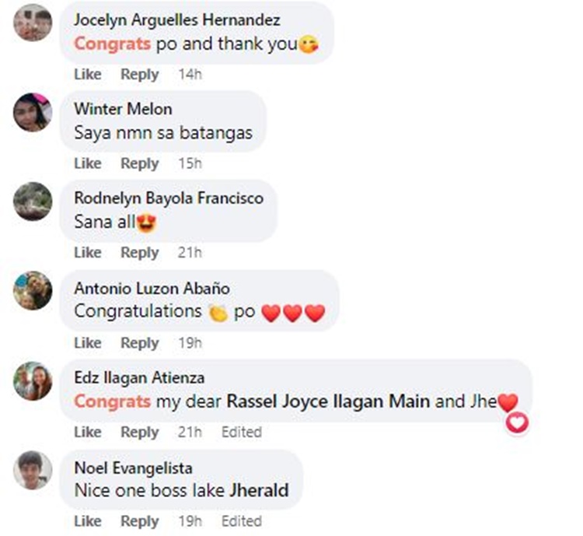View Edz Ilagan Atienza's profile picture
The image size is (583, 536).
(x=33, y=380)
